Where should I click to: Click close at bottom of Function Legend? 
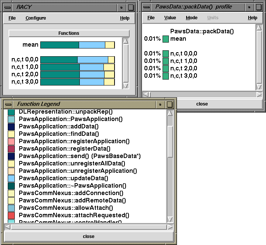pyautogui.click(x=88, y=236)
